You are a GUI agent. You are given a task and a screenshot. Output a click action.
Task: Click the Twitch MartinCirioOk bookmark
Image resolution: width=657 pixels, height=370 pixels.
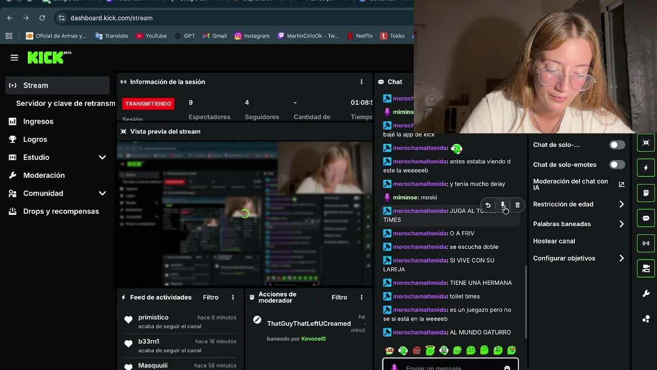pos(308,36)
